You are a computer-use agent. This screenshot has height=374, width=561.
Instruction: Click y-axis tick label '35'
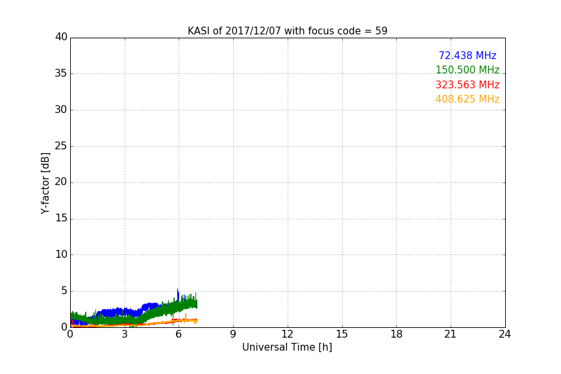tap(61, 73)
